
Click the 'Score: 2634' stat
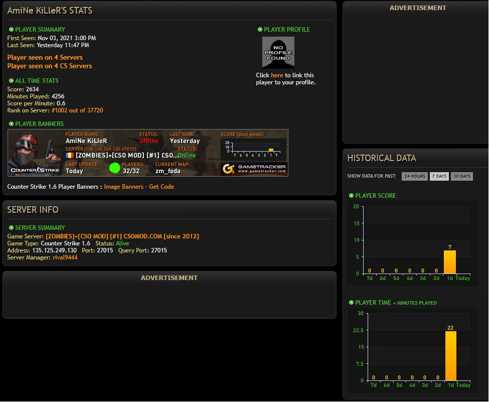[x=23, y=89]
